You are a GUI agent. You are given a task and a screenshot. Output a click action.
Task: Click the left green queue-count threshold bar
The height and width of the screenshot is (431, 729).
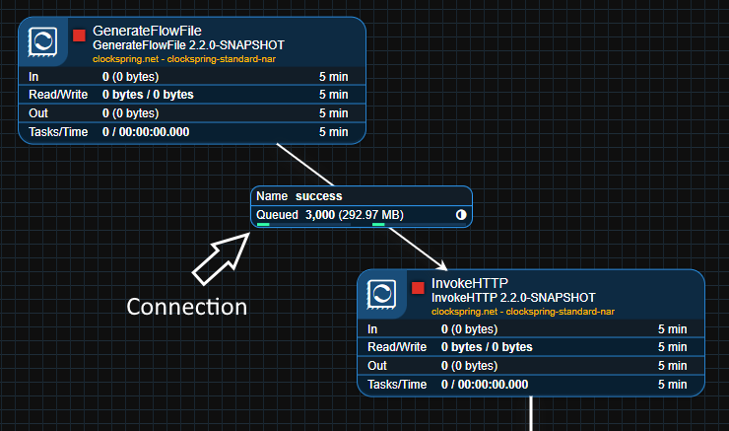[x=263, y=225]
